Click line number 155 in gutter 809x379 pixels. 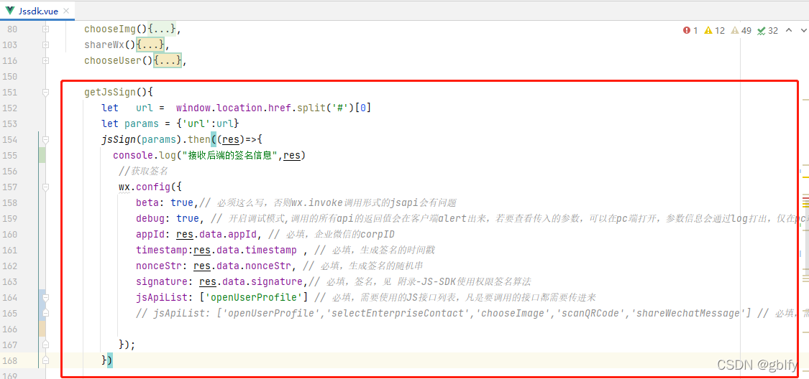(x=9, y=156)
